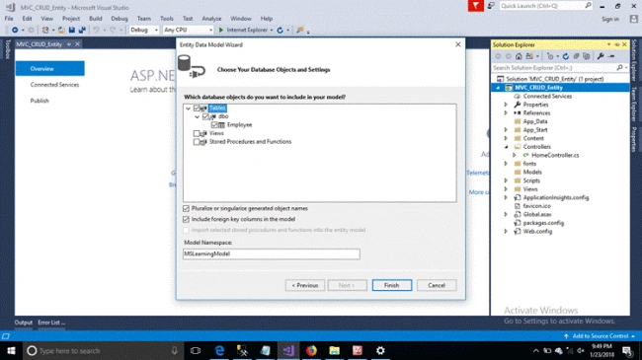The height and width of the screenshot is (360, 642).
Task: Toggle the dbo schema checkbox
Action: tap(205, 116)
